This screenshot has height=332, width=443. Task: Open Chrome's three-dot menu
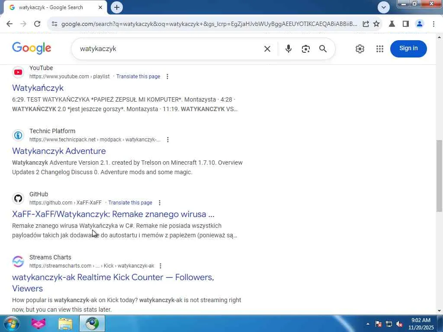click(433, 24)
